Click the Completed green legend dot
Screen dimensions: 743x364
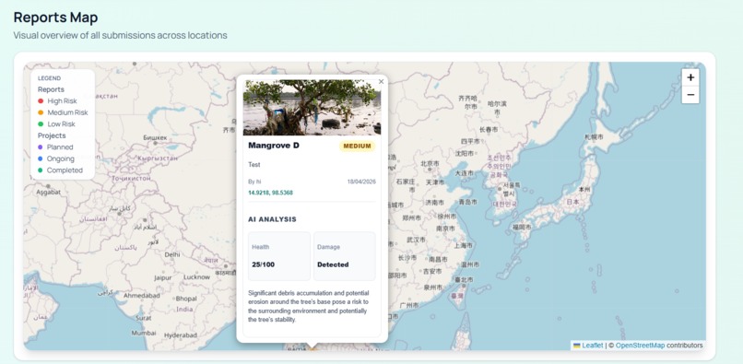coord(41,170)
